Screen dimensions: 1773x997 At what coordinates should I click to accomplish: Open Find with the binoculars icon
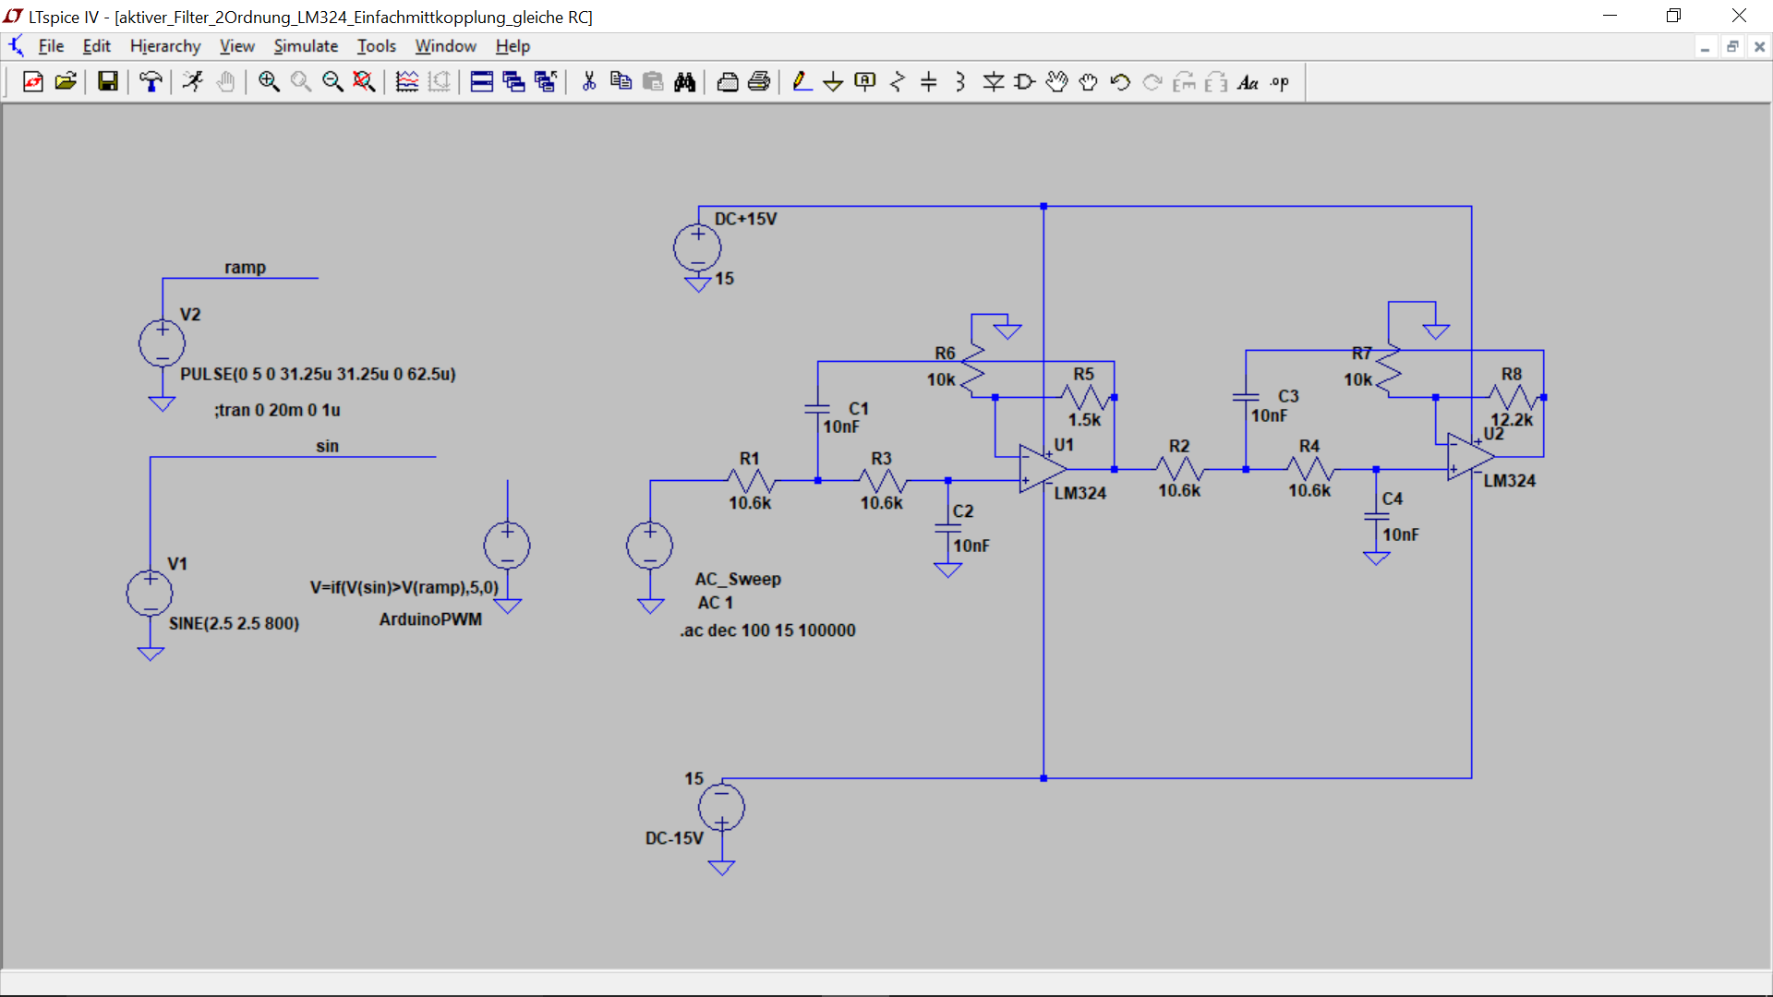tap(684, 82)
